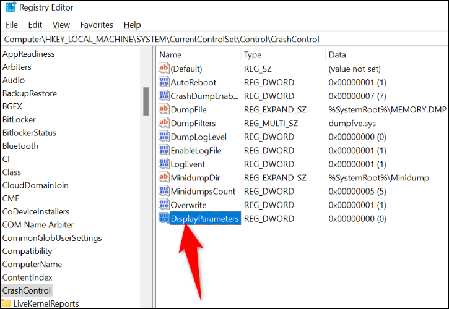
Task: Click the MinidumpsCount DWORD icon
Action: (163, 191)
